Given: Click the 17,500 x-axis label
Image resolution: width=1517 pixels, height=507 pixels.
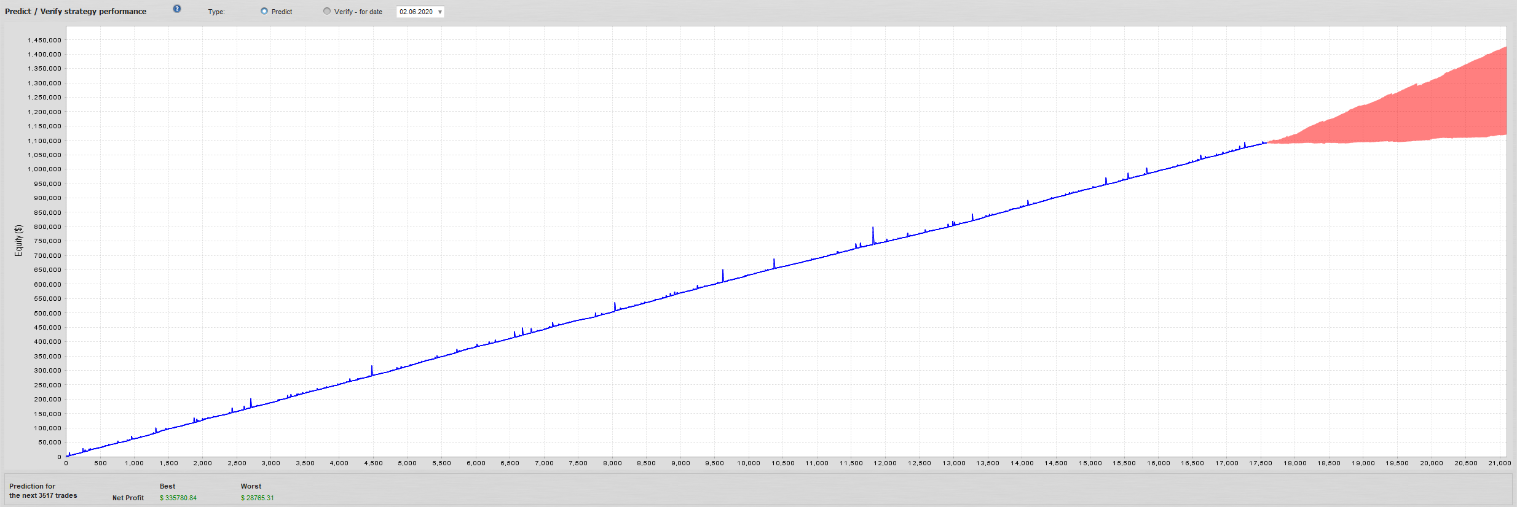Looking at the screenshot, I should pyautogui.click(x=1261, y=463).
